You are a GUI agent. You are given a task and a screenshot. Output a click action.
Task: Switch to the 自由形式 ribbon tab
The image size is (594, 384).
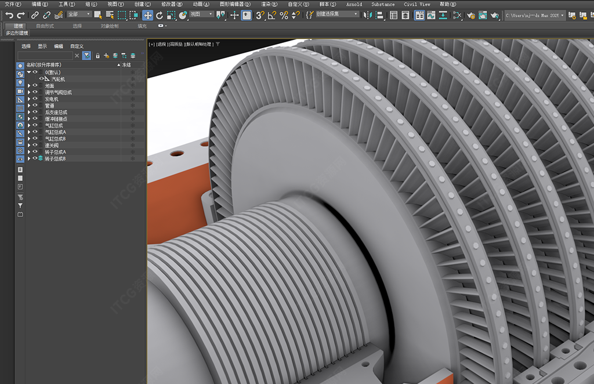click(45, 26)
